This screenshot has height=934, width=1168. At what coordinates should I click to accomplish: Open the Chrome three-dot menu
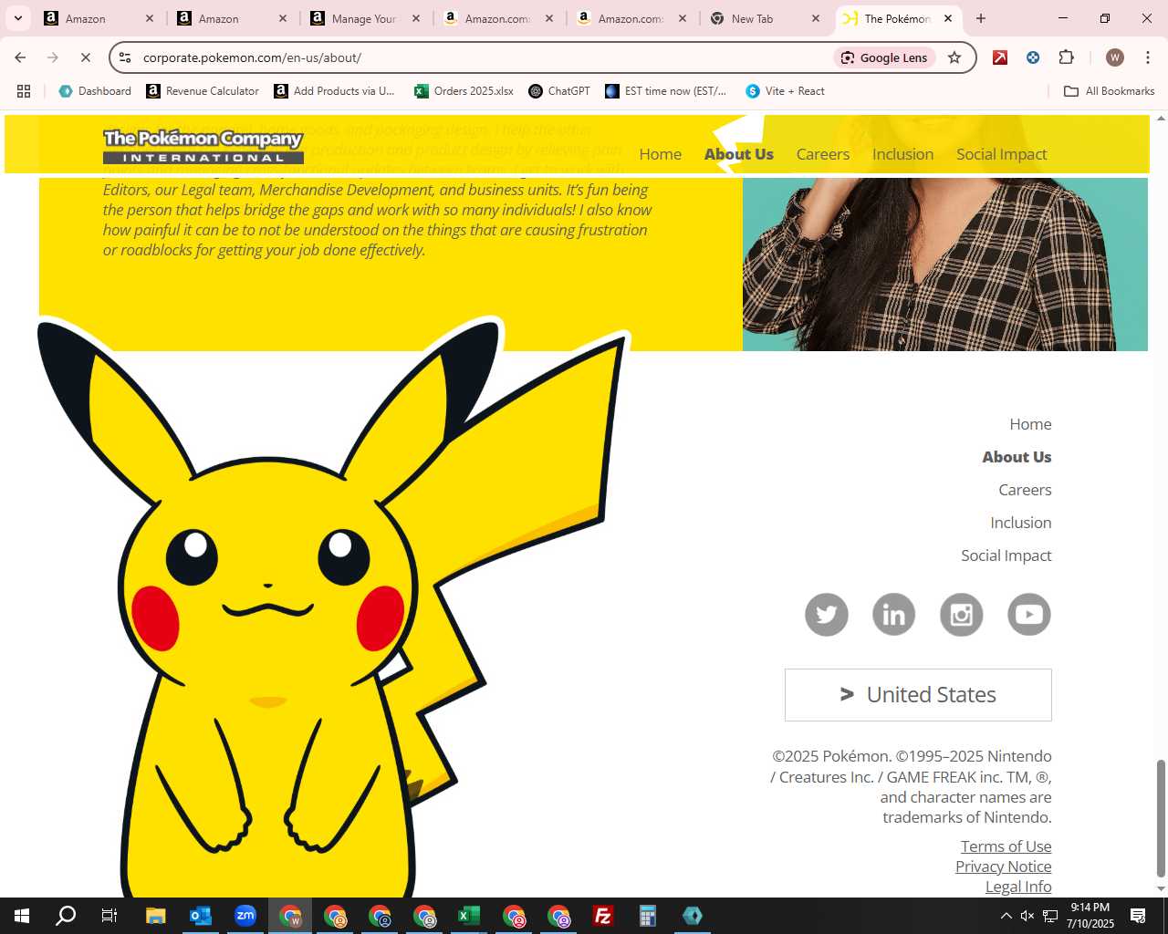[x=1148, y=57]
